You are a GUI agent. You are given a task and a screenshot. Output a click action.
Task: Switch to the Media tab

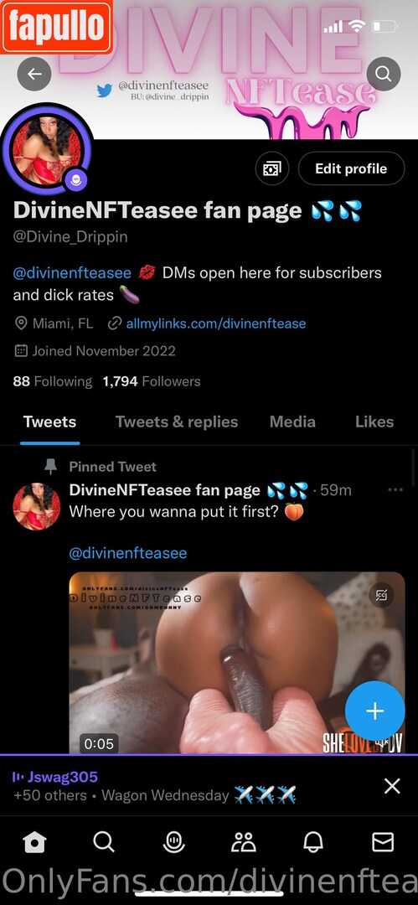pyautogui.click(x=292, y=421)
